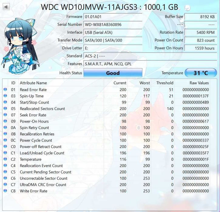Image resolution: width=220 pixels, height=212 pixels.
Task: Click Reallocated Sectors threshold value 140
Action: (170, 109)
